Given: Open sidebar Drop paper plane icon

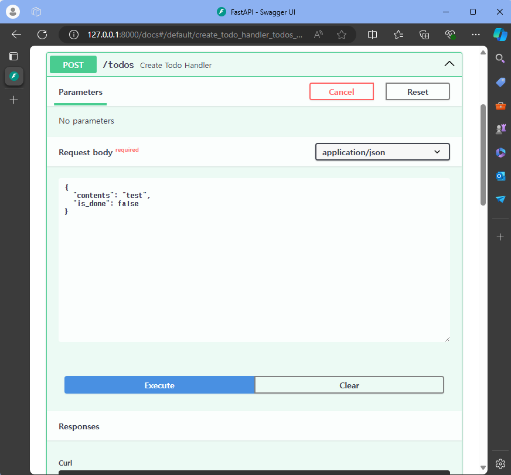Looking at the screenshot, I should 500,199.
